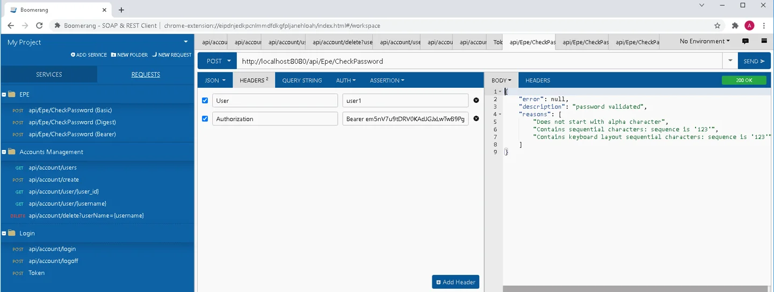This screenshot has height=292, width=774.
Task: Click NEW REQUEST in the sidebar
Action: (172, 55)
